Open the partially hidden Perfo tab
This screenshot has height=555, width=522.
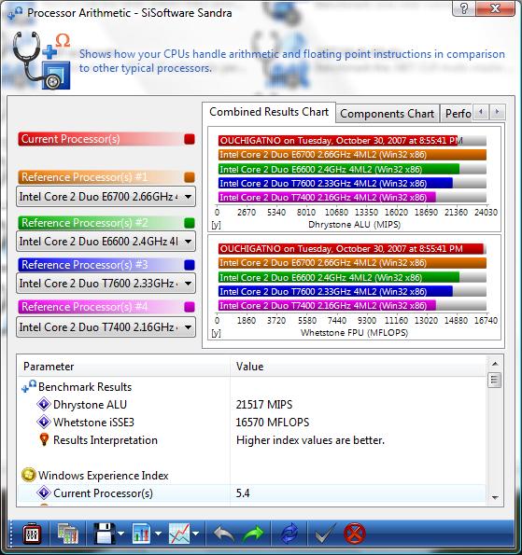(x=456, y=114)
